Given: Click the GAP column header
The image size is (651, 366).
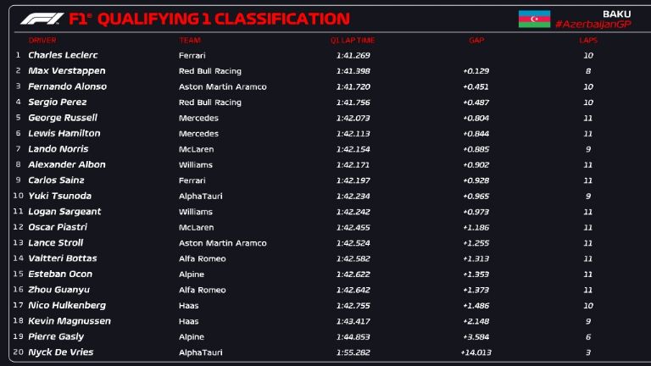Looking at the screenshot, I should coord(476,40).
